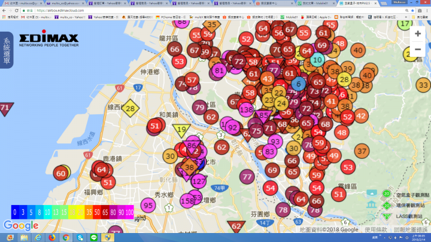Viewport: 431px width, 242px height.
Task: Switch to the Gmail inbox browser tab
Action: [23, 4]
